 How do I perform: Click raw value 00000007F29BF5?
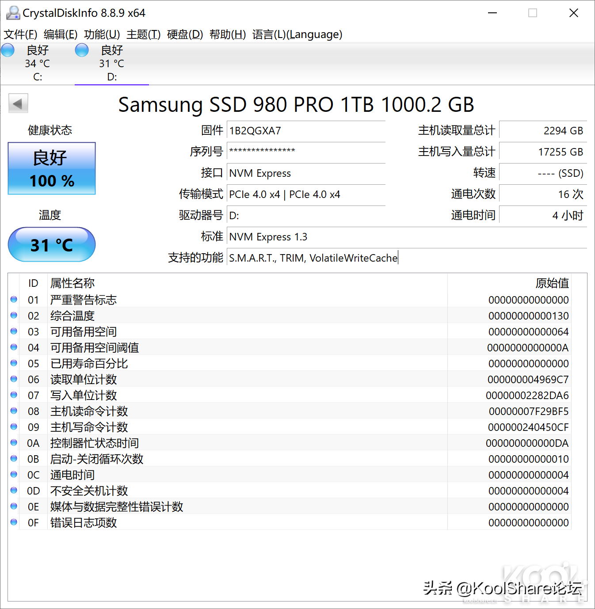[529, 411]
